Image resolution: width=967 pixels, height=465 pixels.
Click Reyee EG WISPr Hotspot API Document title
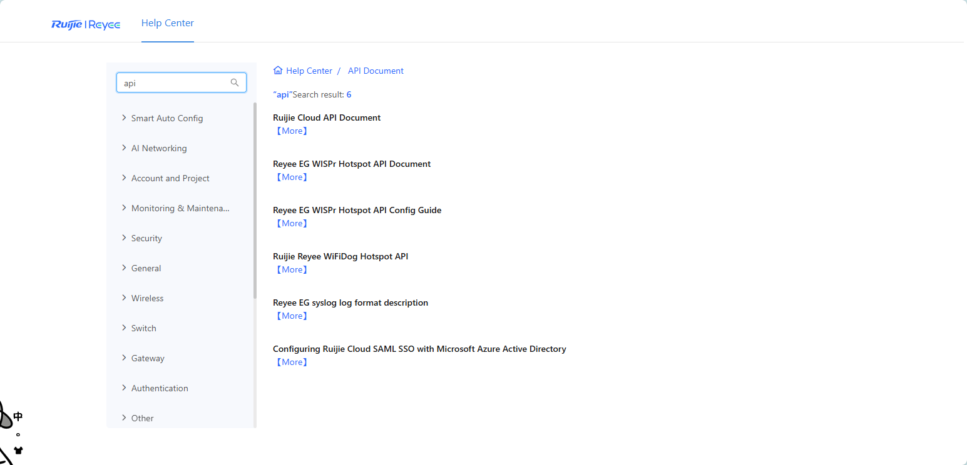(x=352, y=164)
